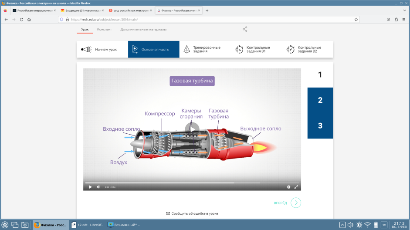410x230 pixels.
Task: Go to the Firefox home page
Action: [29, 19]
